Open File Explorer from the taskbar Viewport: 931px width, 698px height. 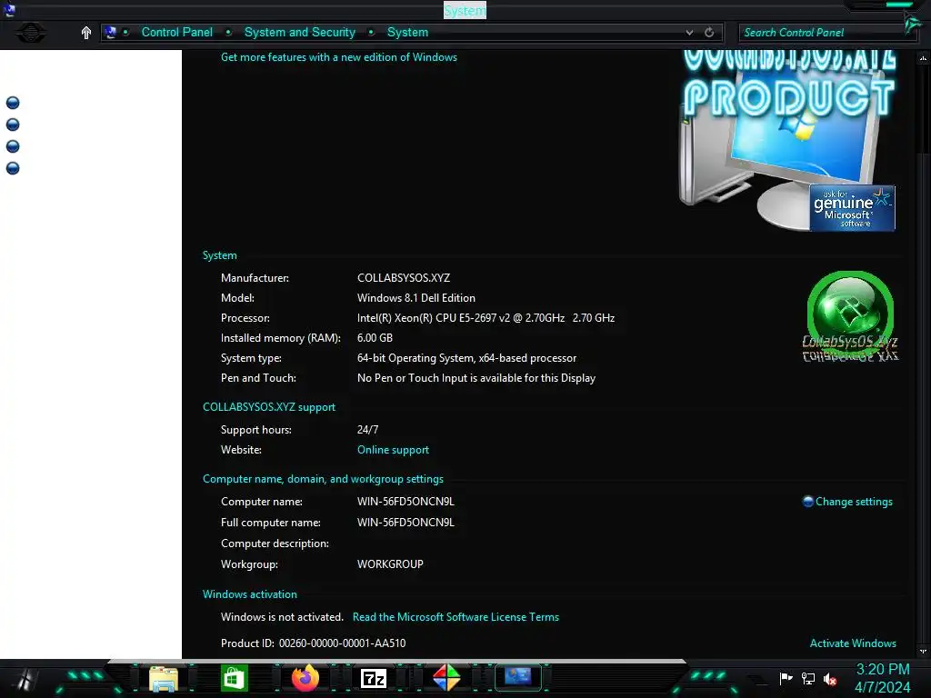click(x=164, y=678)
